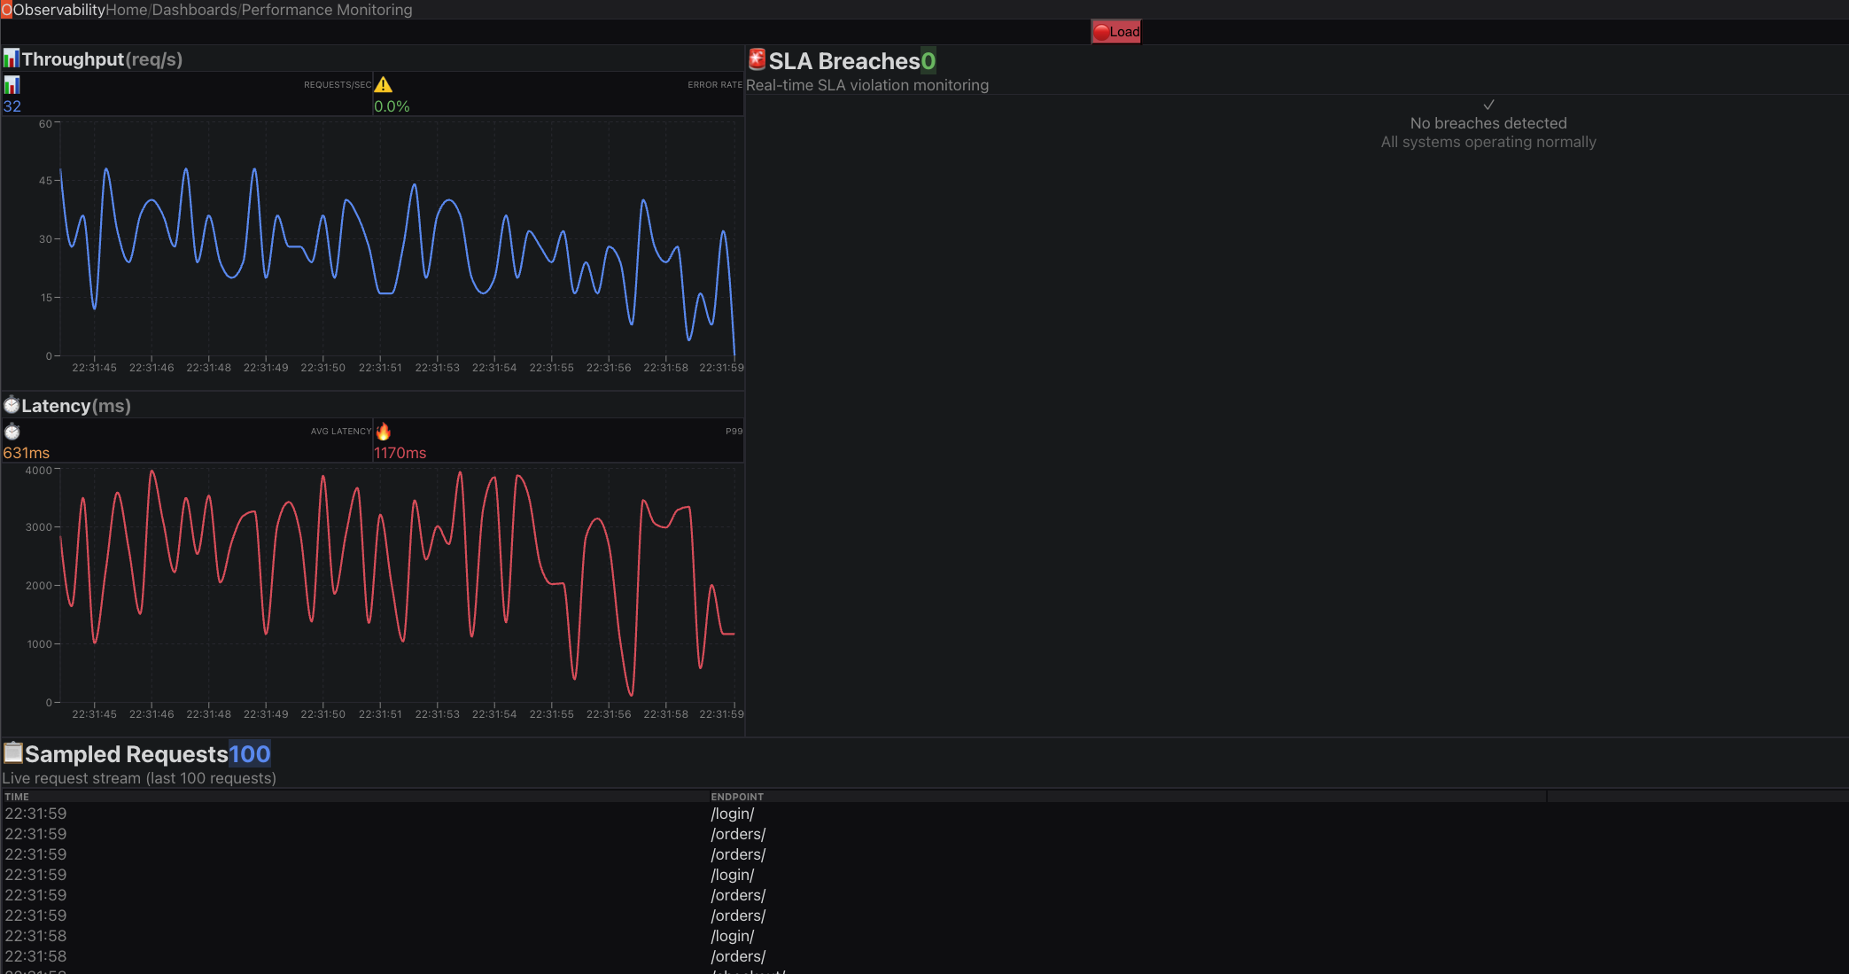Click the P99 fire icon

click(x=383, y=432)
